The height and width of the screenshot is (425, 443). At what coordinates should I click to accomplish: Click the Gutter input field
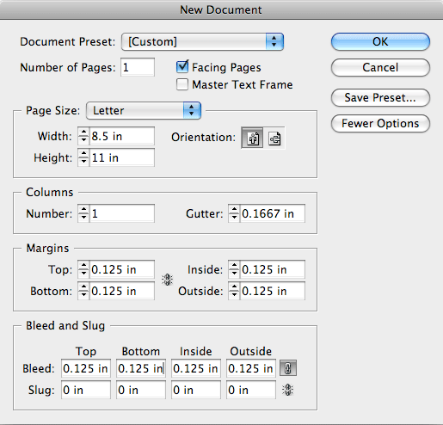273,213
